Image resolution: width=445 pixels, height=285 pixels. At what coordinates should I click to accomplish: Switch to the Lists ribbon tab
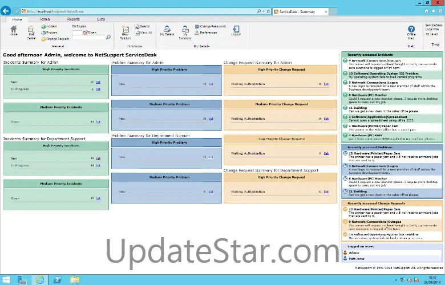click(101, 19)
